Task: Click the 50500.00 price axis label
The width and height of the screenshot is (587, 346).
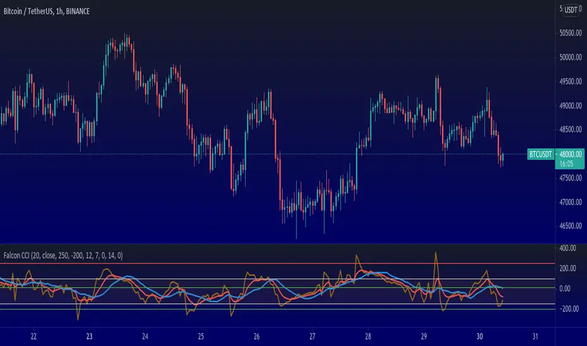Action: (x=571, y=33)
